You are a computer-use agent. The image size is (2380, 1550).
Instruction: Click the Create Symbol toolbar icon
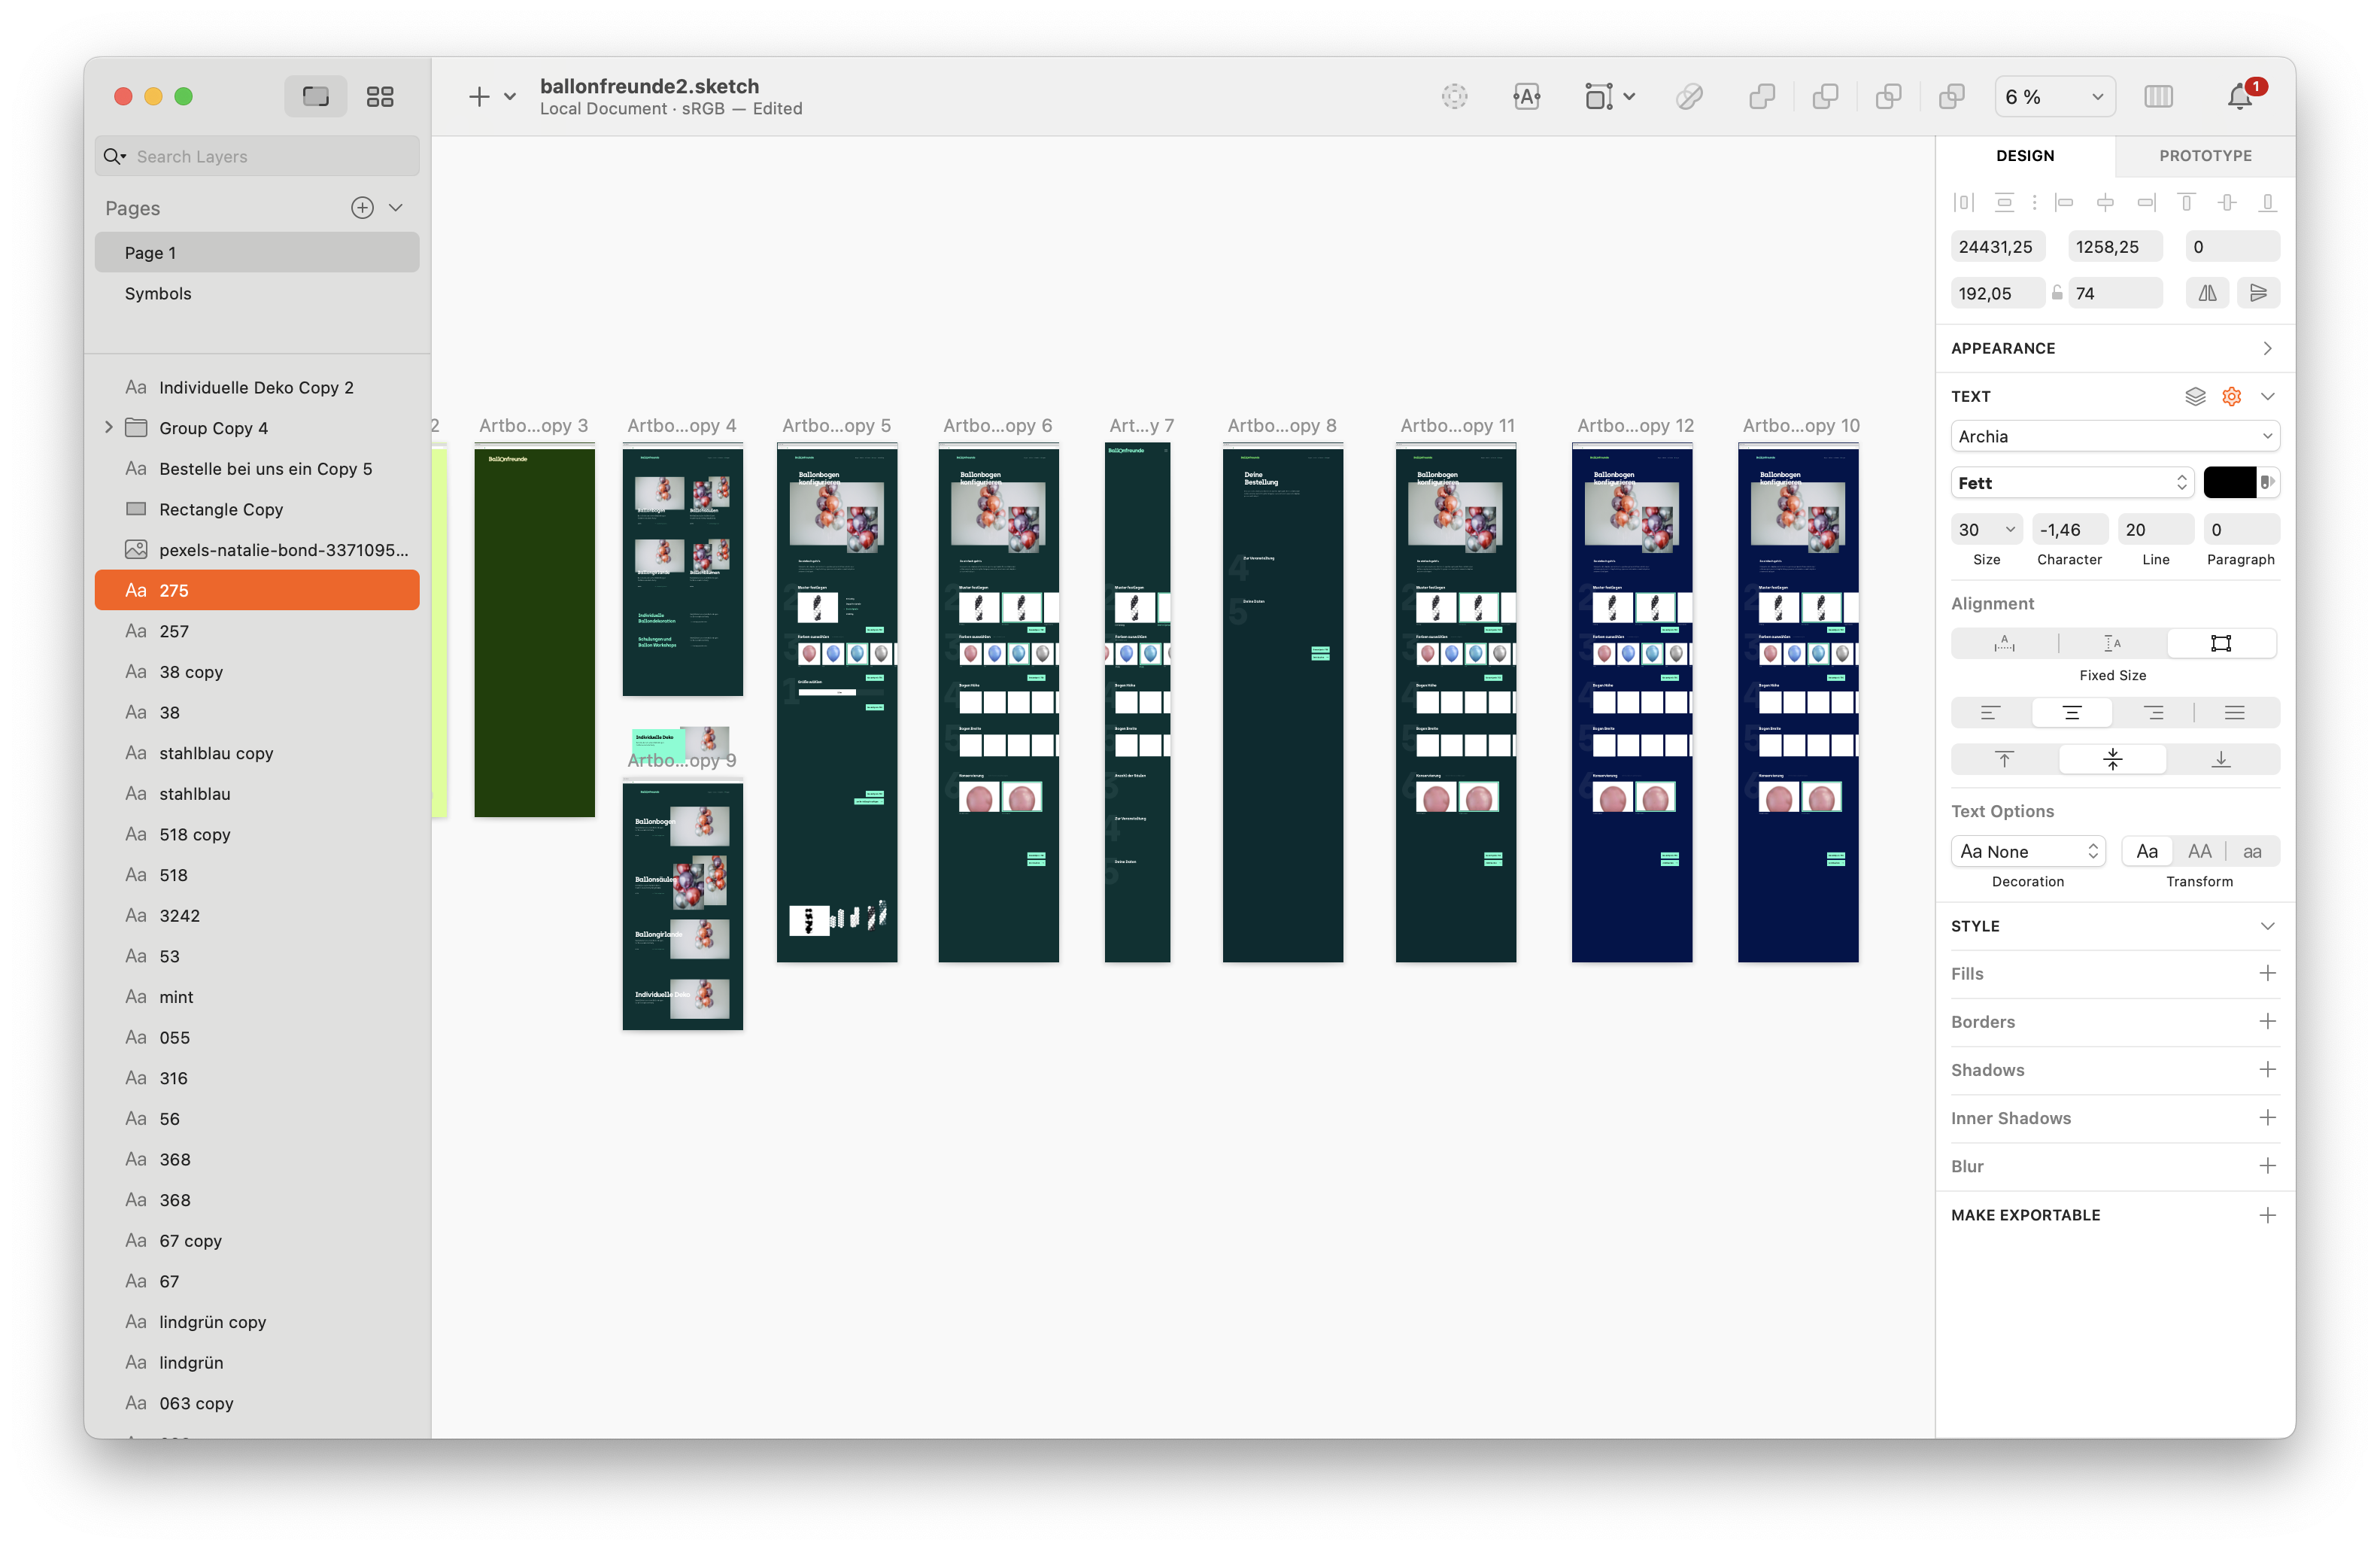(x=1454, y=97)
